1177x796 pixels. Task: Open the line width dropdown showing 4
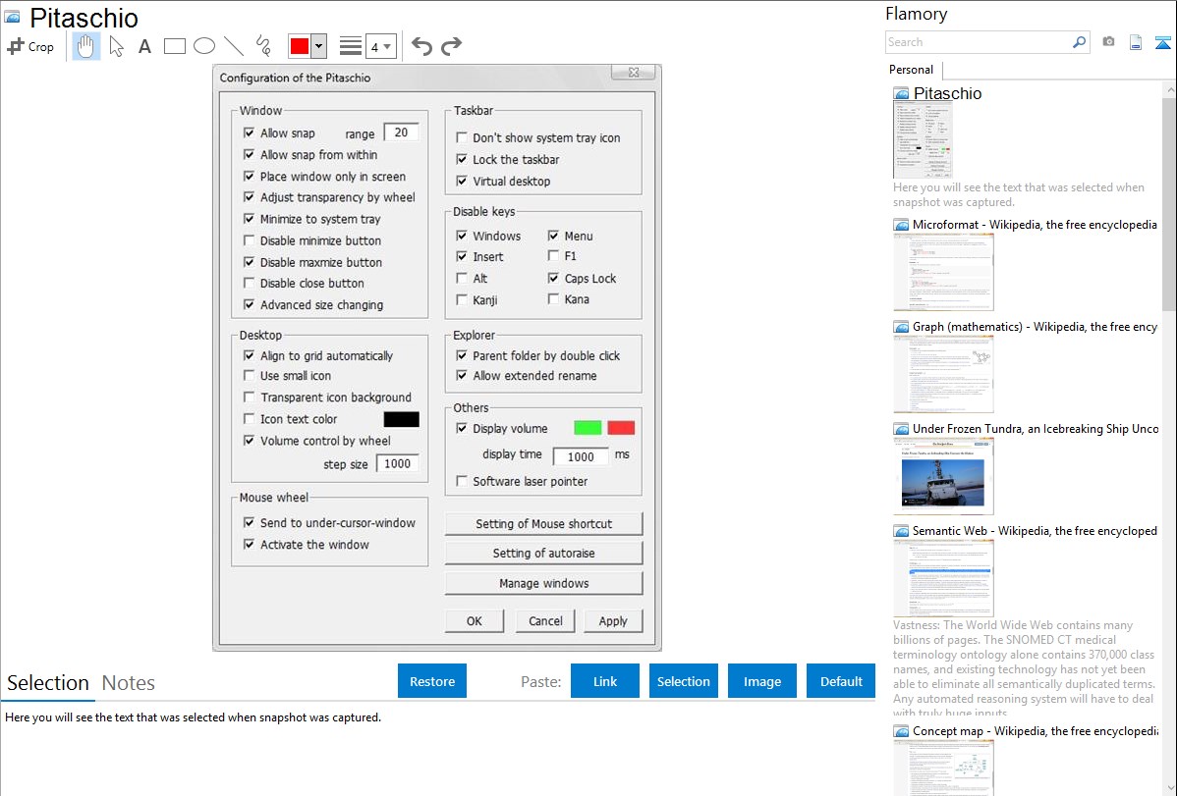380,46
